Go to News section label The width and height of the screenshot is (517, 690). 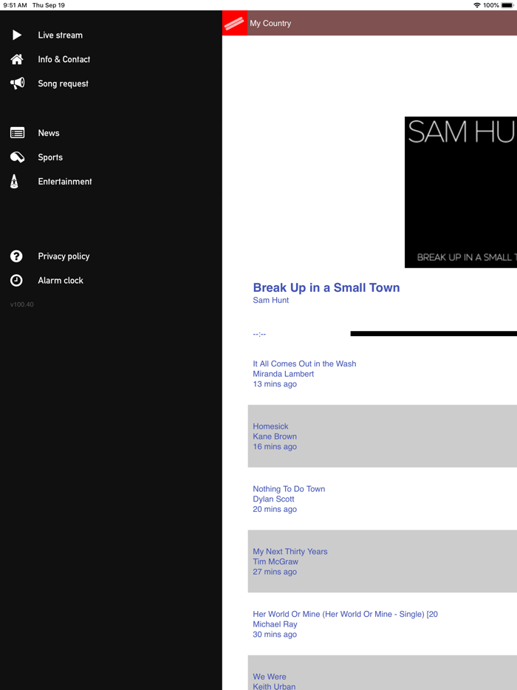point(49,133)
